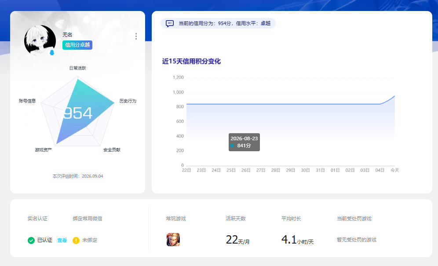Click the 28日 date on the chart axis
This screenshot has height=266, width=438.
(276, 170)
